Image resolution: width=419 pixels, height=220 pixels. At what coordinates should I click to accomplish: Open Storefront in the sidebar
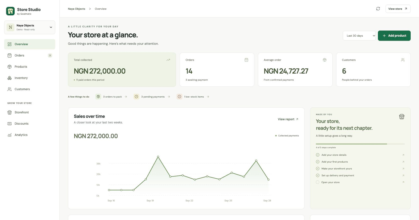pyautogui.click(x=30, y=112)
